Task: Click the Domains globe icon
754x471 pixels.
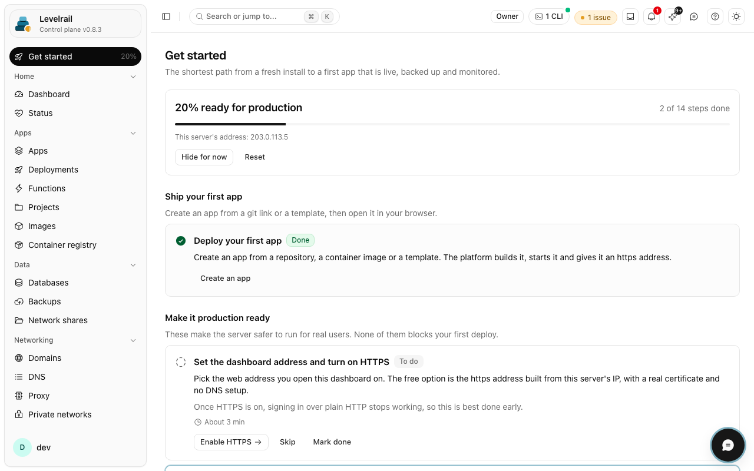Action: point(19,358)
